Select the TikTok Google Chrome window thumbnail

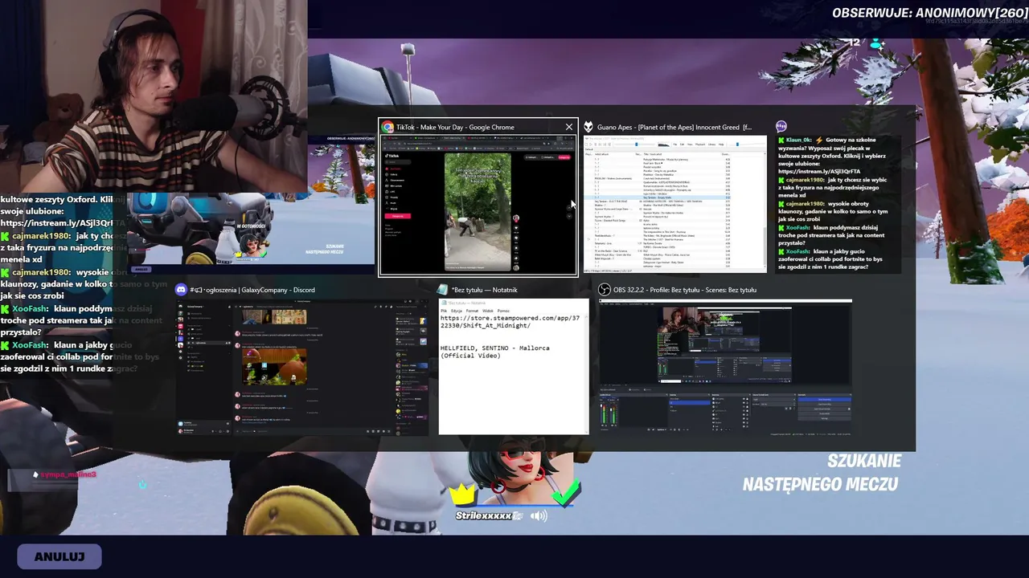click(478, 205)
